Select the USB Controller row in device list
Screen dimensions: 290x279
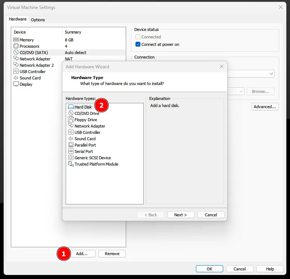(x=32, y=72)
